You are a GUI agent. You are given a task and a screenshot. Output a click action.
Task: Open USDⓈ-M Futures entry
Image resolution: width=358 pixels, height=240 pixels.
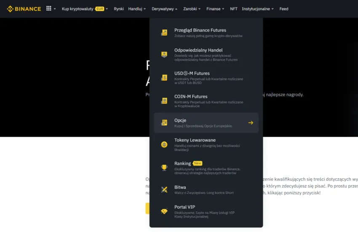coord(206,78)
